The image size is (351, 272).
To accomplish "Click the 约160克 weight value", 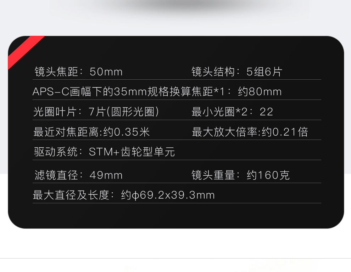I will coord(268,175).
